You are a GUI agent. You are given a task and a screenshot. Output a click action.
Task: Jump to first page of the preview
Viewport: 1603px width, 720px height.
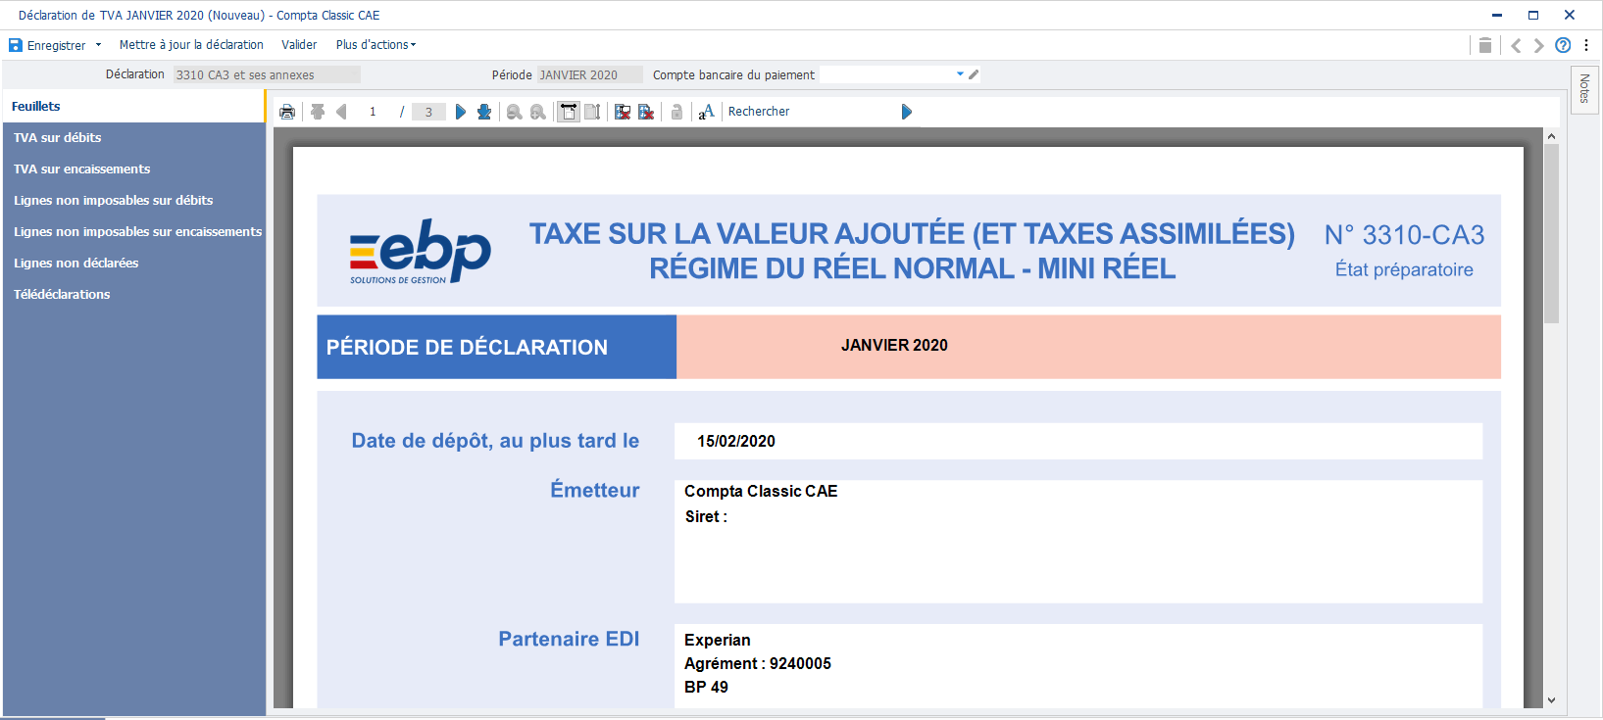pos(318,112)
